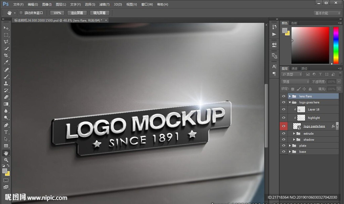Click the rainbow hue slider strip
The width and height of the screenshot is (344, 204).
[336, 45]
